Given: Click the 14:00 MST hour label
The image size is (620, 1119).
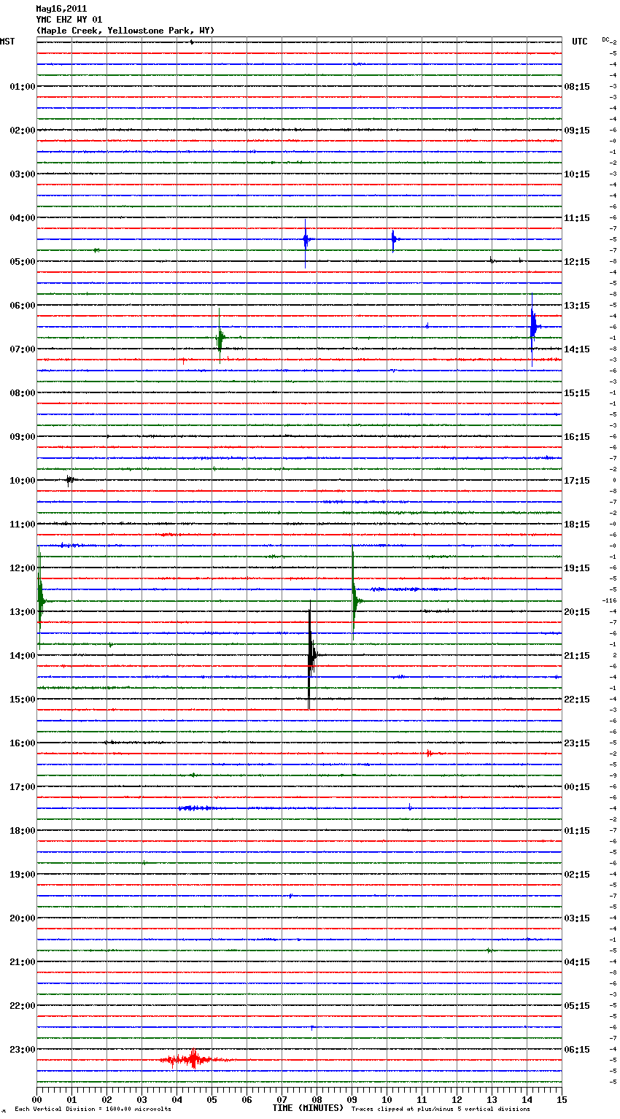Looking at the screenshot, I should (22, 655).
